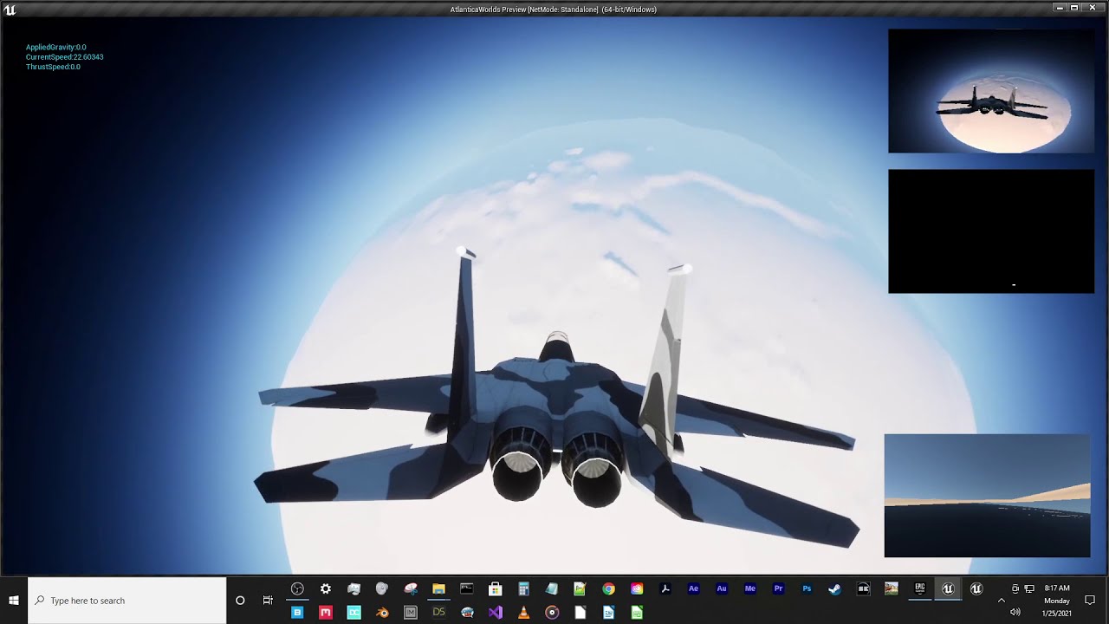Open Windows Settings gear in taskbar

pos(326,588)
